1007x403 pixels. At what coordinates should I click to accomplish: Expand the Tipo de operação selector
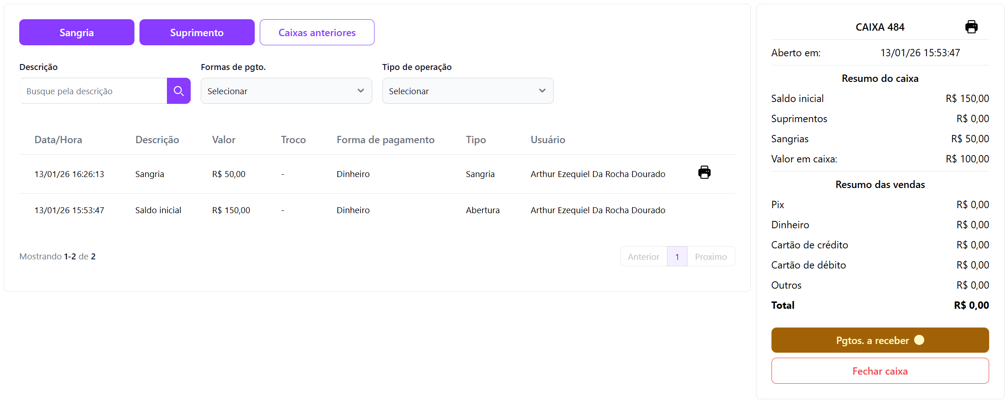pyautogui.click(x=467, y=91)
